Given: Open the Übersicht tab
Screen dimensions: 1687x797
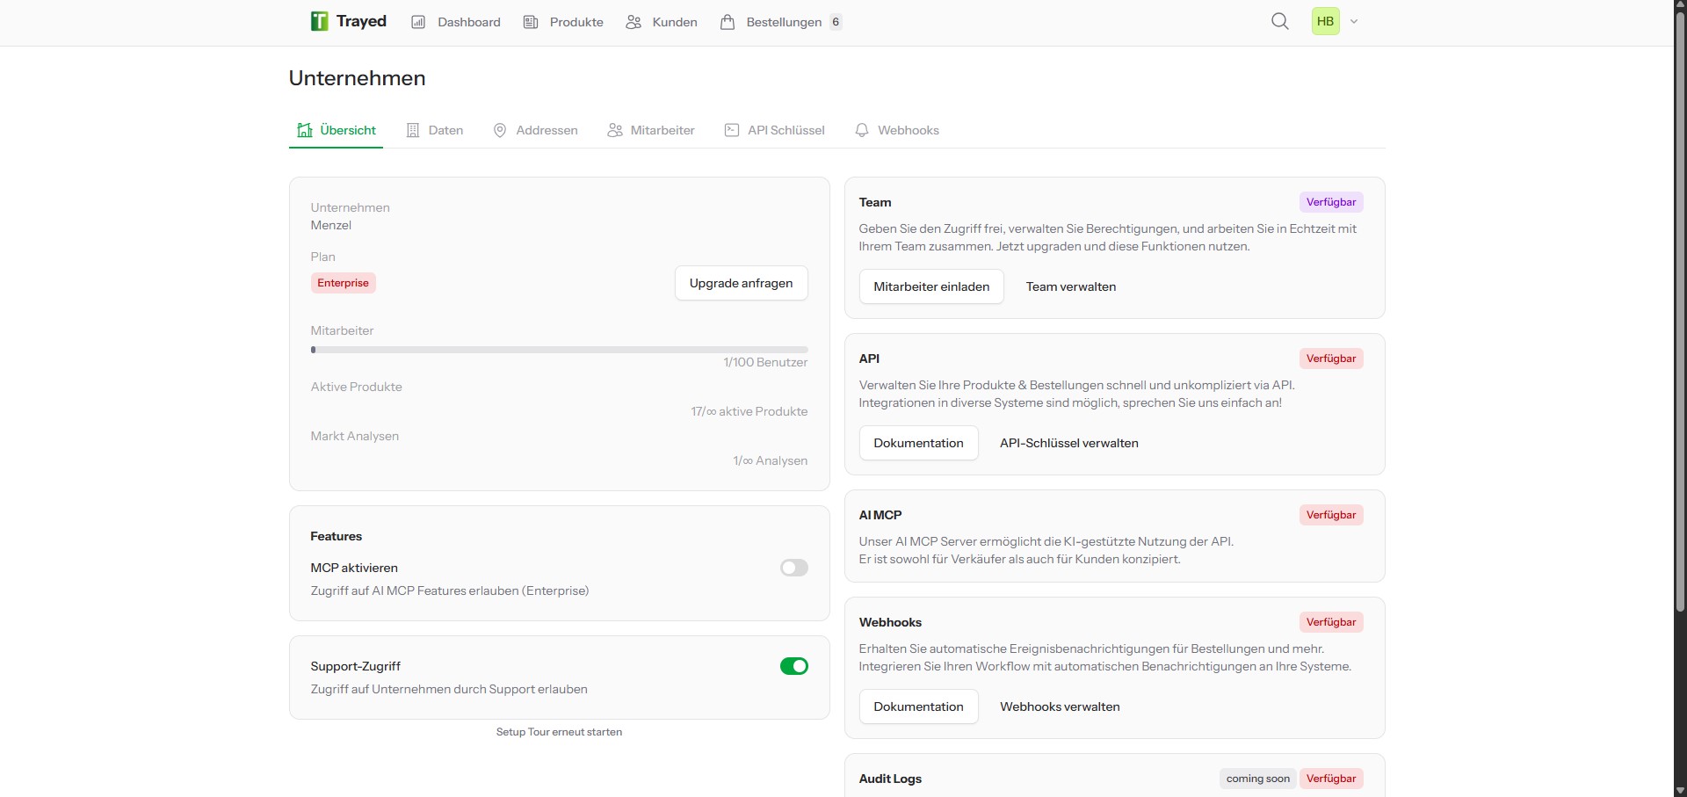Looking at the screenshot, I should click(336, 129).
